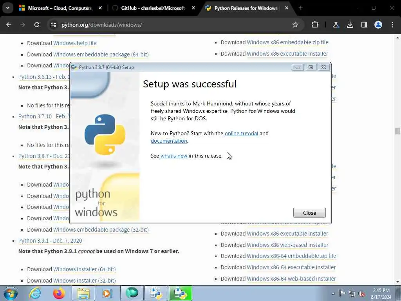Launch Internet Explorer from taskbar
The height and width of the screenshot is (301, 401).
(x=34, y=293)
